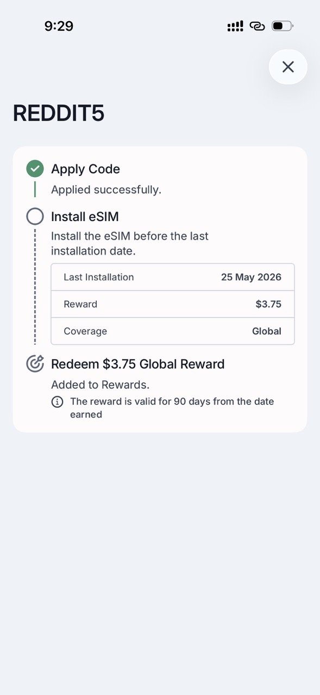This screenshot has width=320, height=695.
Task: Tap the dotted step progress line
Action: (35, 288)
